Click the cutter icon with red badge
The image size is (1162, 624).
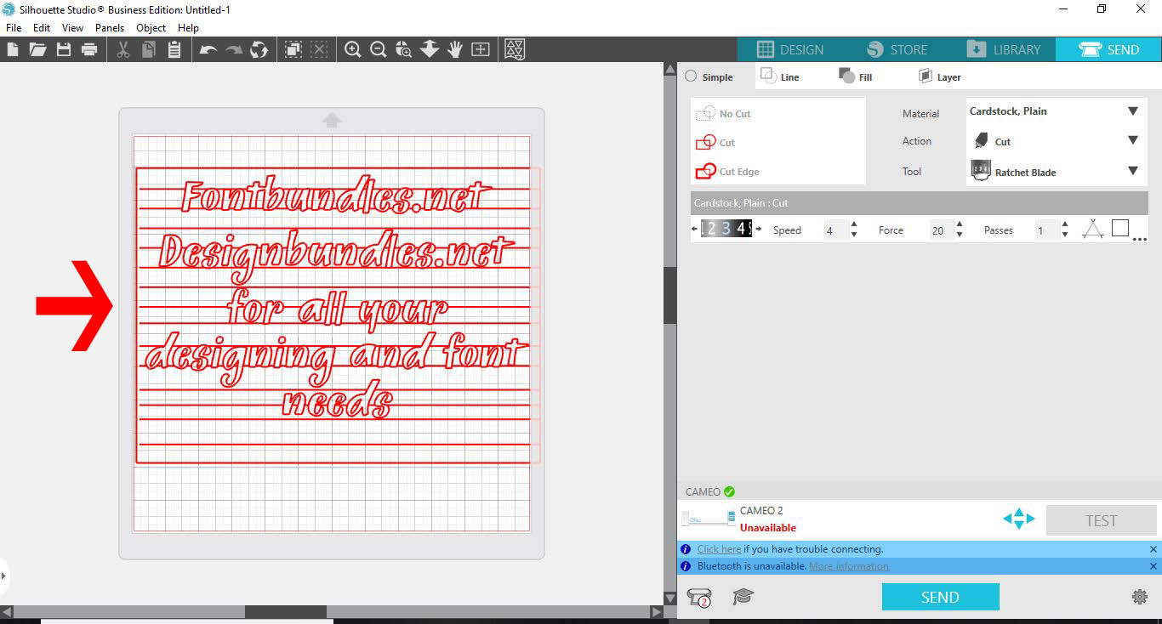click(x=700, y=597)
